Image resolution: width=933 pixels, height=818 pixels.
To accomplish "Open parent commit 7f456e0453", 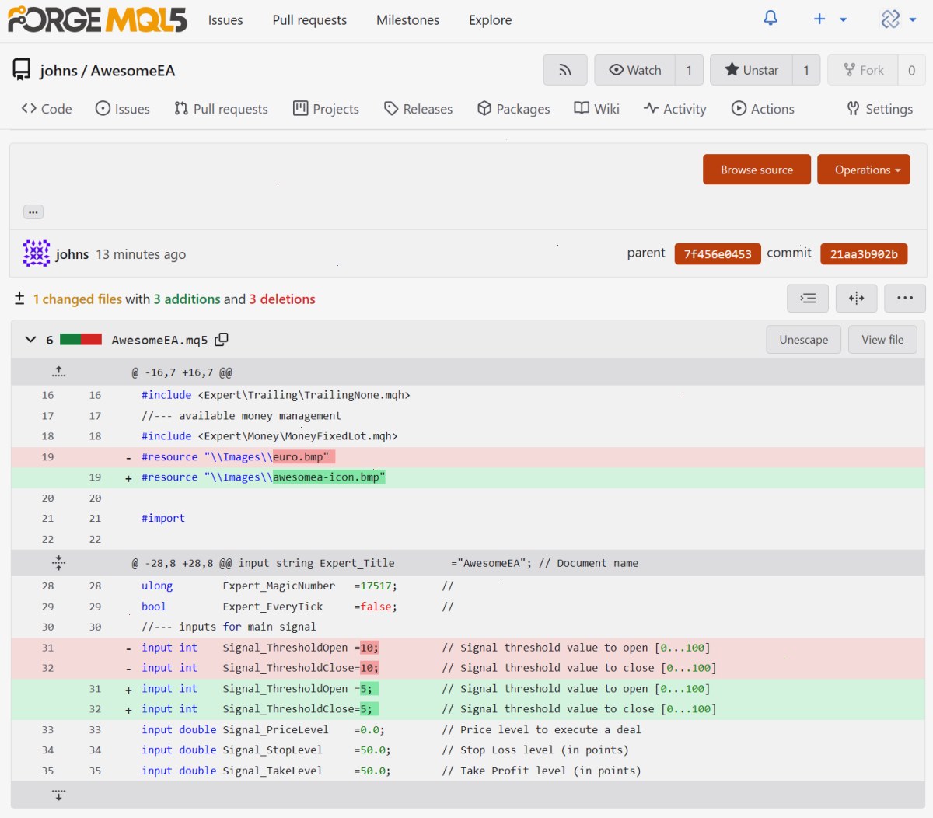I will coord(718,254).
